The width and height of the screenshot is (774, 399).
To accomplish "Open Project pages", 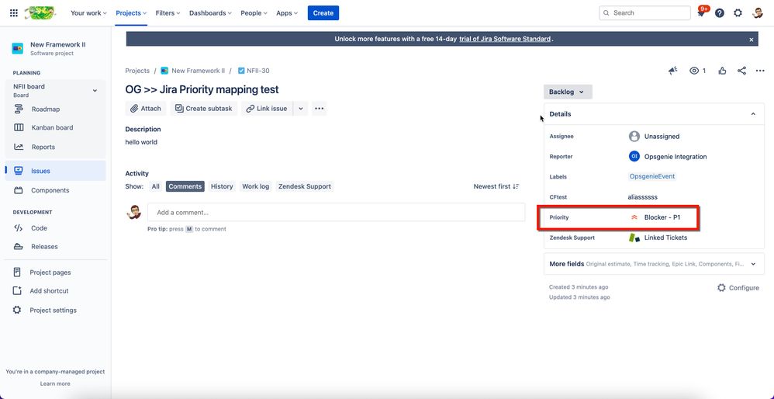I will [50, 272].
